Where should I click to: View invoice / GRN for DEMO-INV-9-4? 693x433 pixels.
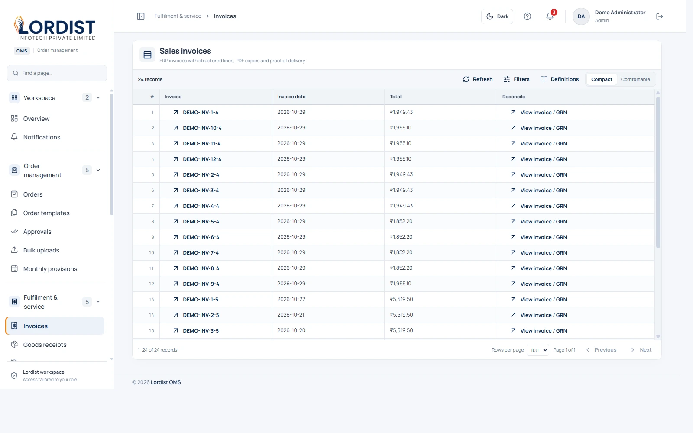coord(544,284)
